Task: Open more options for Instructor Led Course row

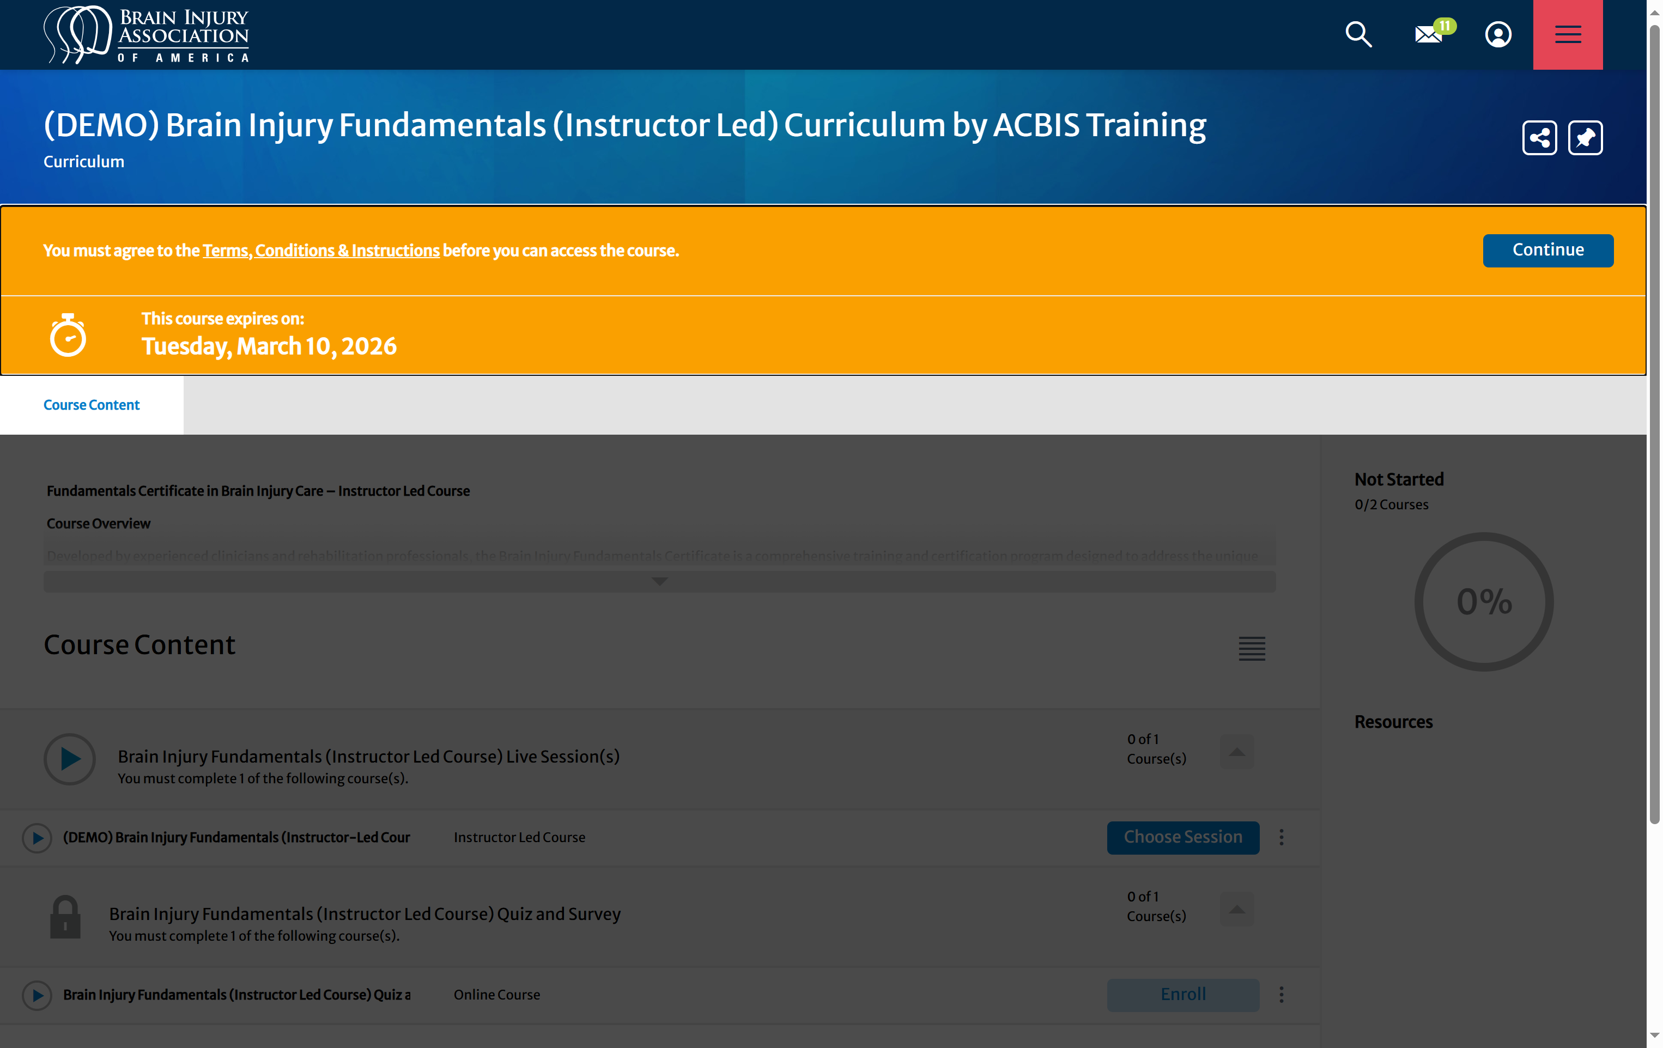Action: point(1281,837)
